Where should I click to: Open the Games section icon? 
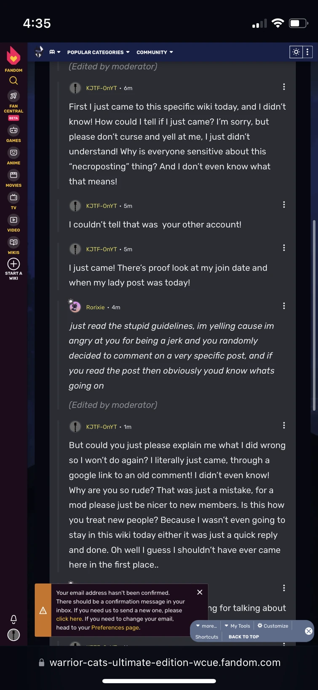pyautogui.click(x=13, y=131)
